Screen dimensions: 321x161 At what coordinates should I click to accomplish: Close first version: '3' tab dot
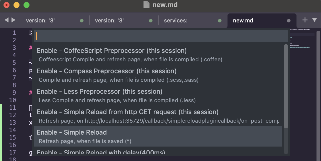click(82, 21)
